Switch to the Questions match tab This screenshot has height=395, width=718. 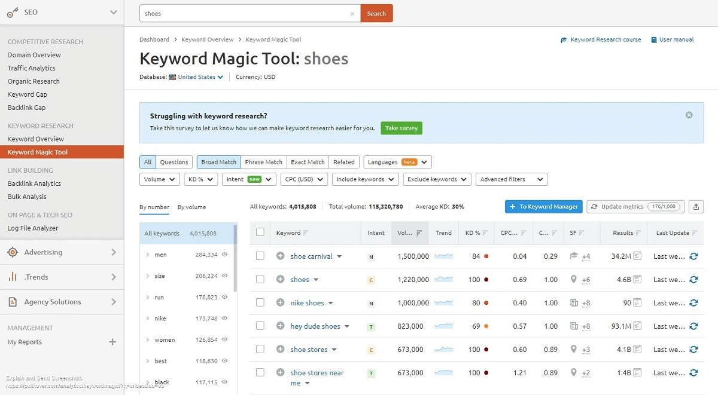tap(174, 161)
